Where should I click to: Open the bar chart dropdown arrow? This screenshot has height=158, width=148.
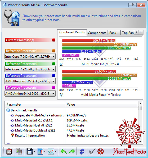[x=45, y=151]
